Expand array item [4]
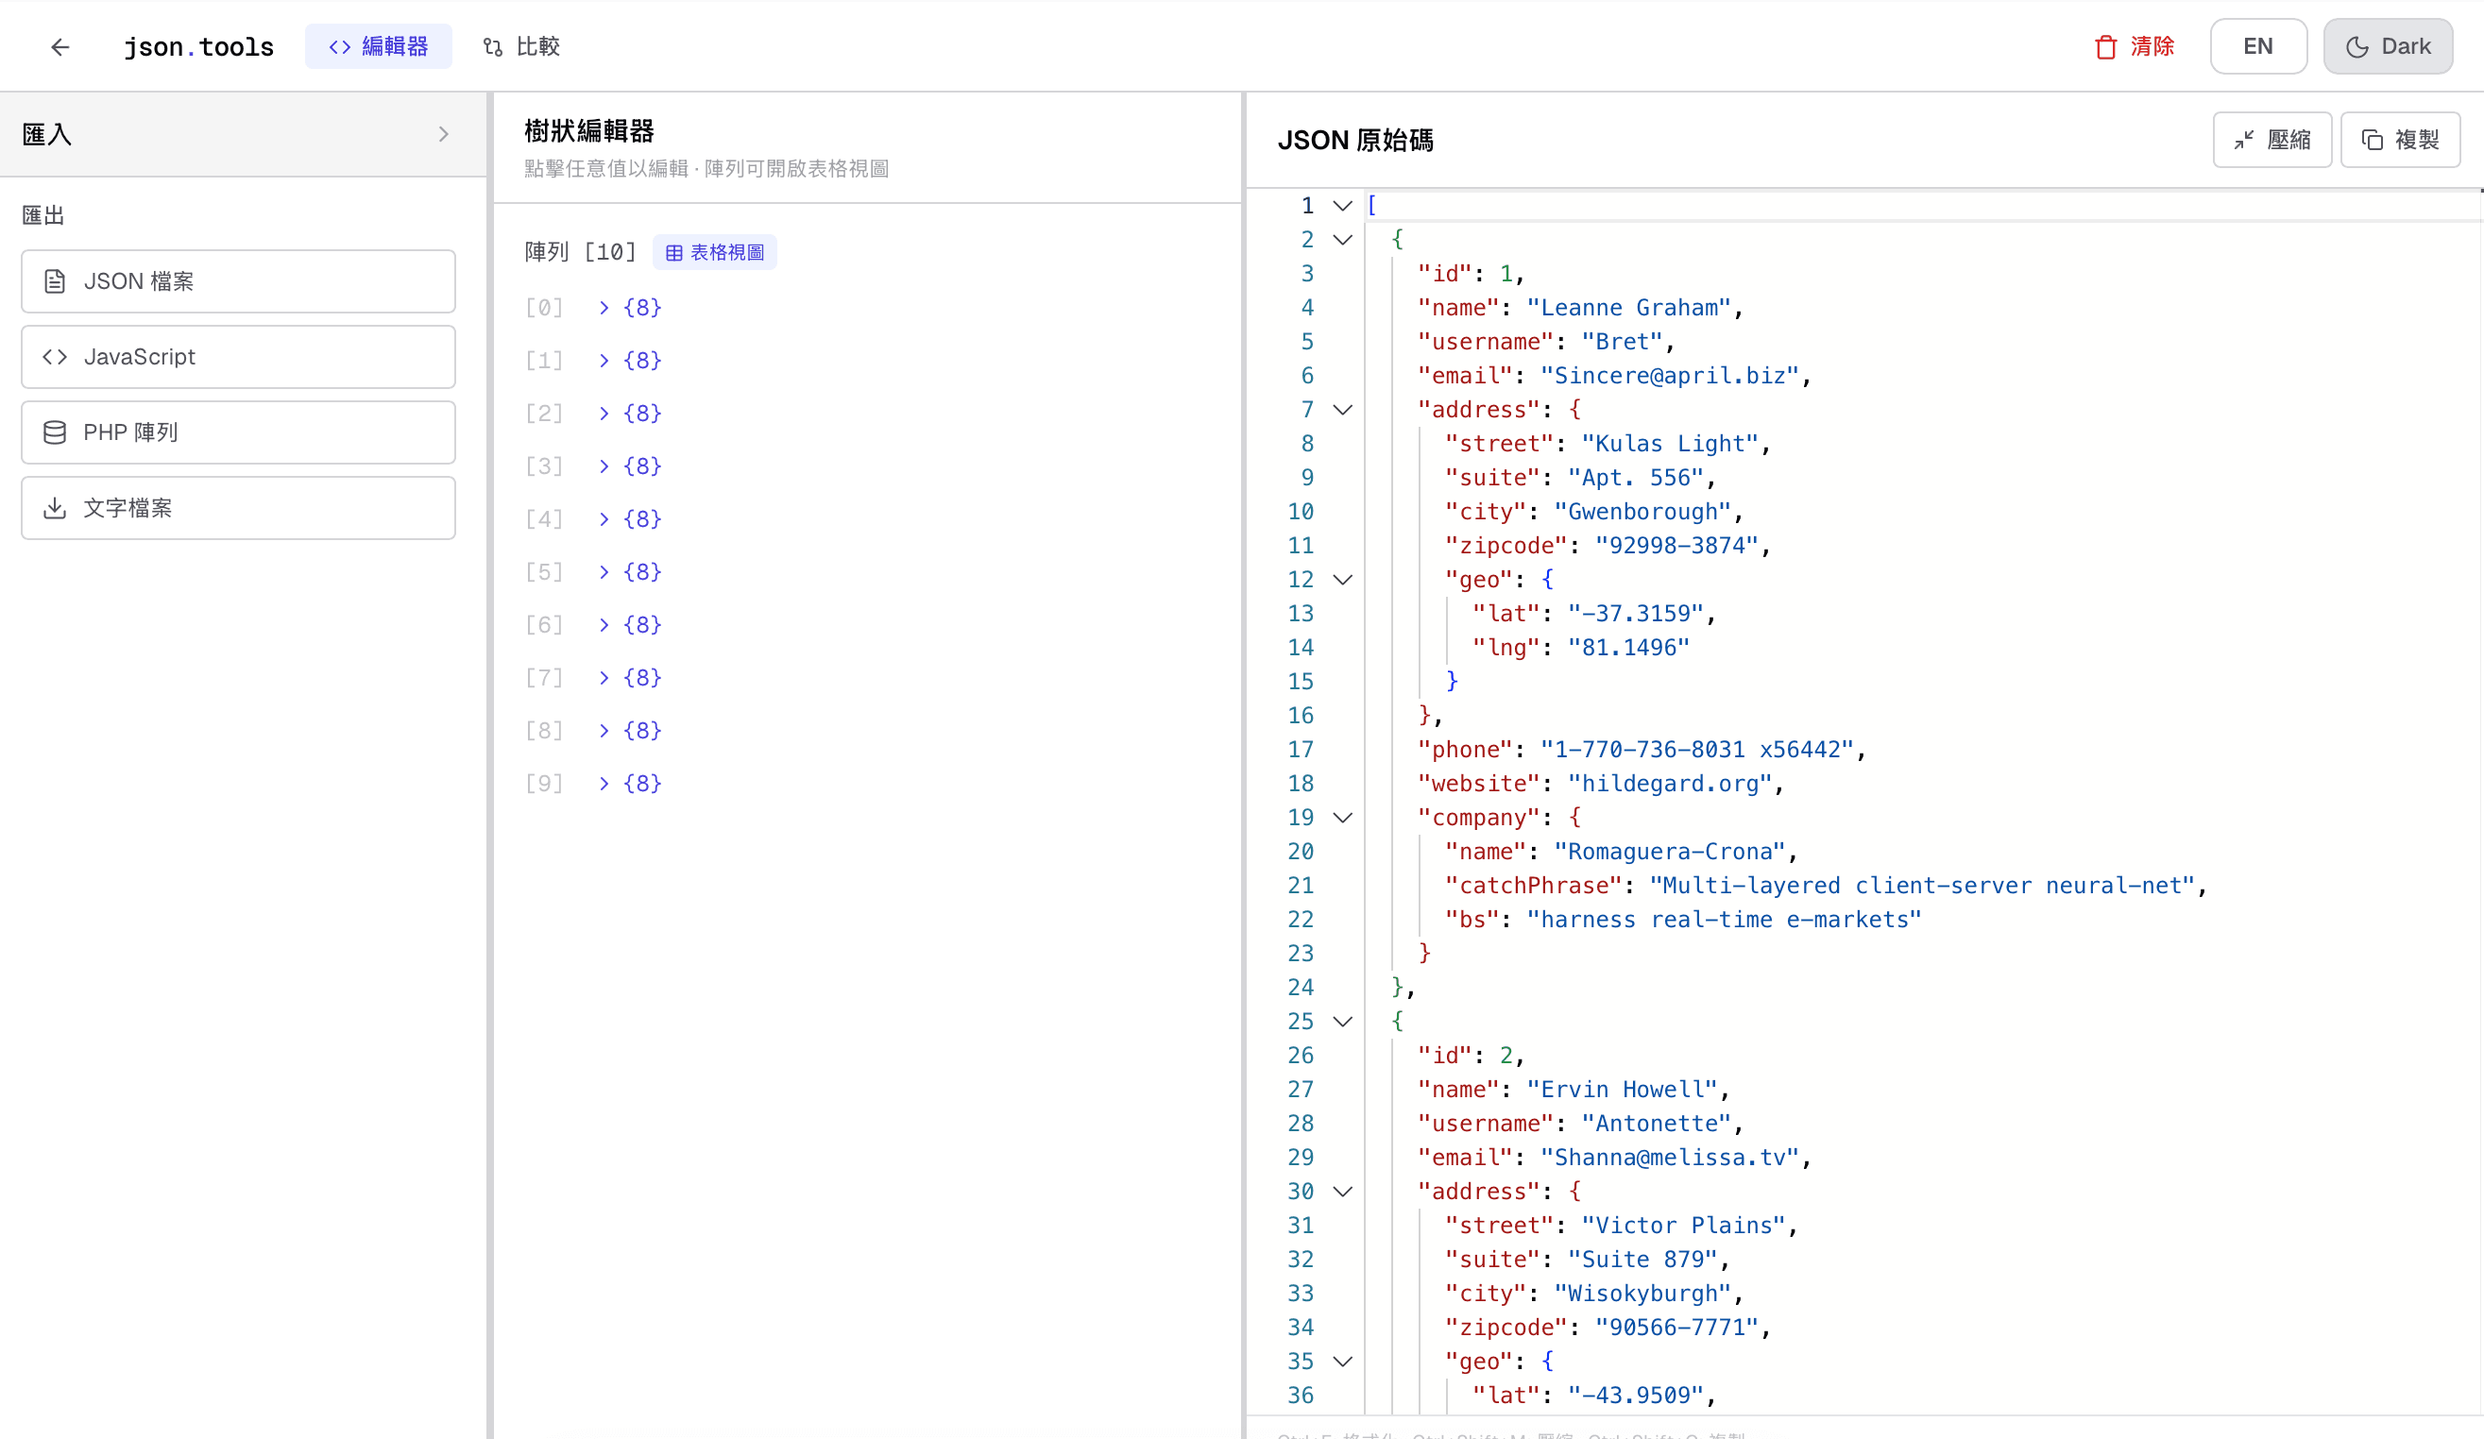Image resolution: width=2484 pixels, height=1439 pixels. (x=604, y=519)
